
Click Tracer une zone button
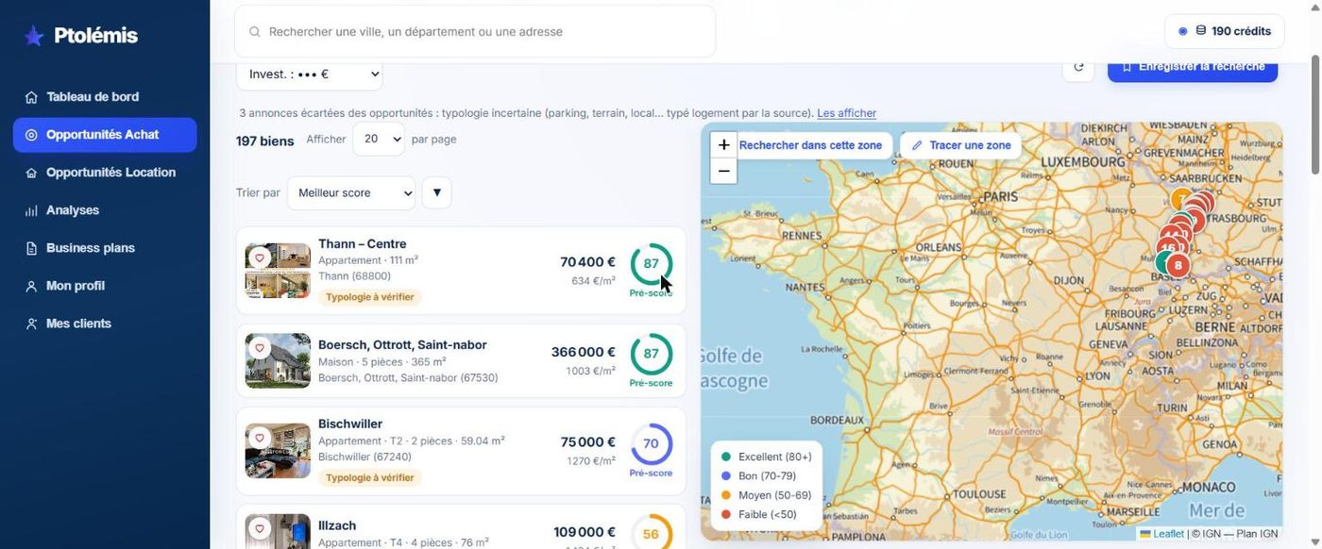point(961,145)
